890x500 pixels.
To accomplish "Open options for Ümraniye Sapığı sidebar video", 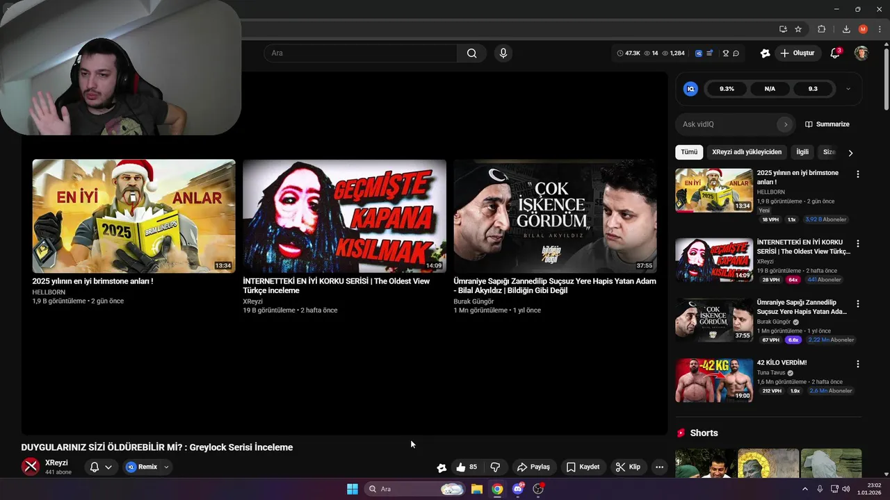I will pos(857,304).
